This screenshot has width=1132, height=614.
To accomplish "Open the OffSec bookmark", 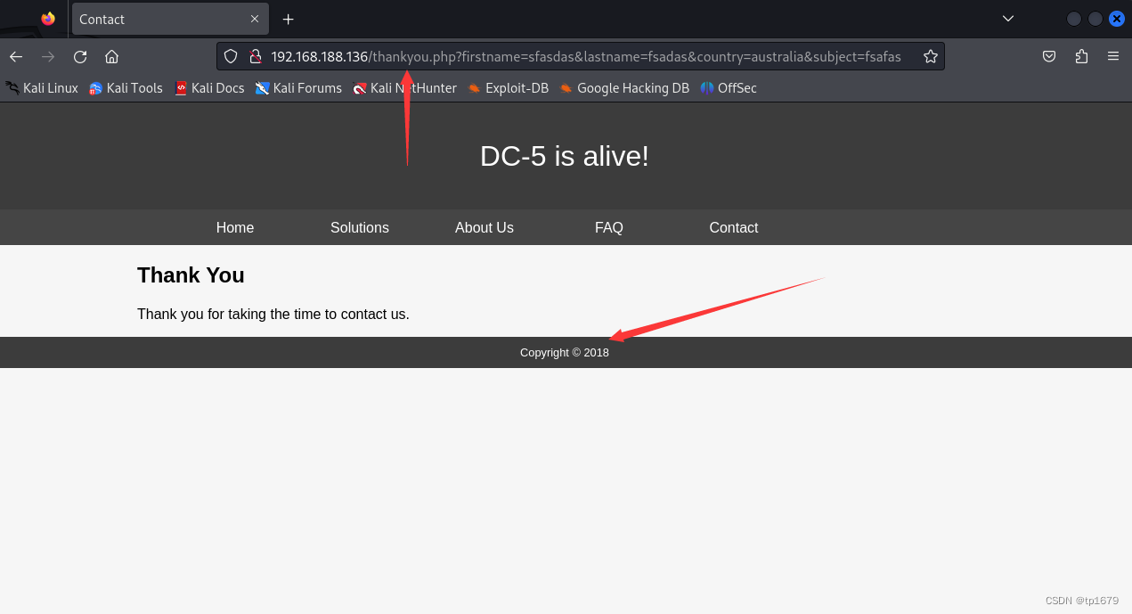I will [729, 88].
